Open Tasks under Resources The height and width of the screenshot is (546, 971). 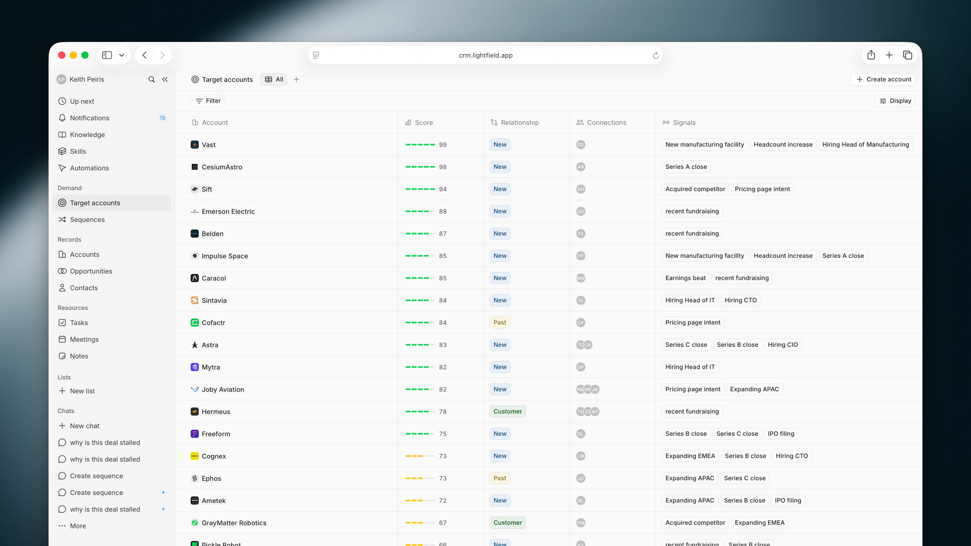point(112,323)
